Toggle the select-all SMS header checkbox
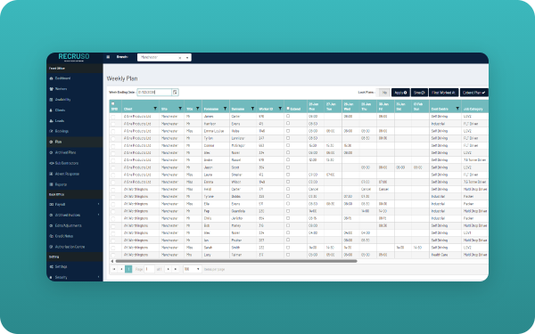Image resolution: width=535 pixels, height=334 pixels. point(113,103)
